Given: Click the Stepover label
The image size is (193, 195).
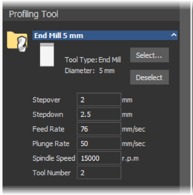Looking at the screenshot, I should 46,100.
